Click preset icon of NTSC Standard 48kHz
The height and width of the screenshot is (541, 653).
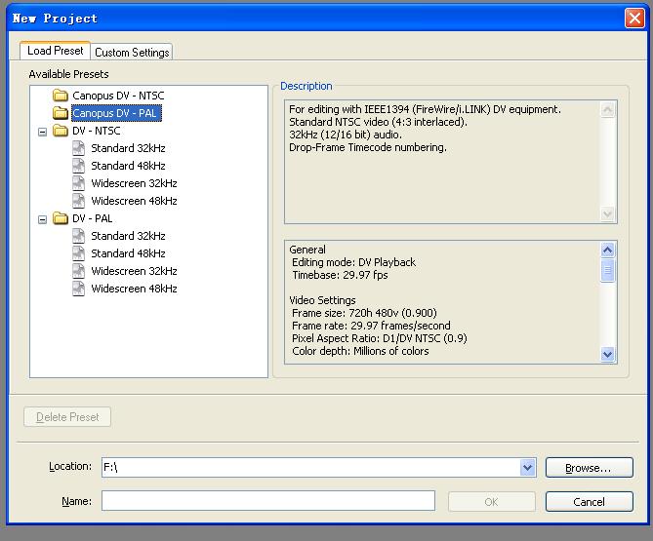click(78, 166)
